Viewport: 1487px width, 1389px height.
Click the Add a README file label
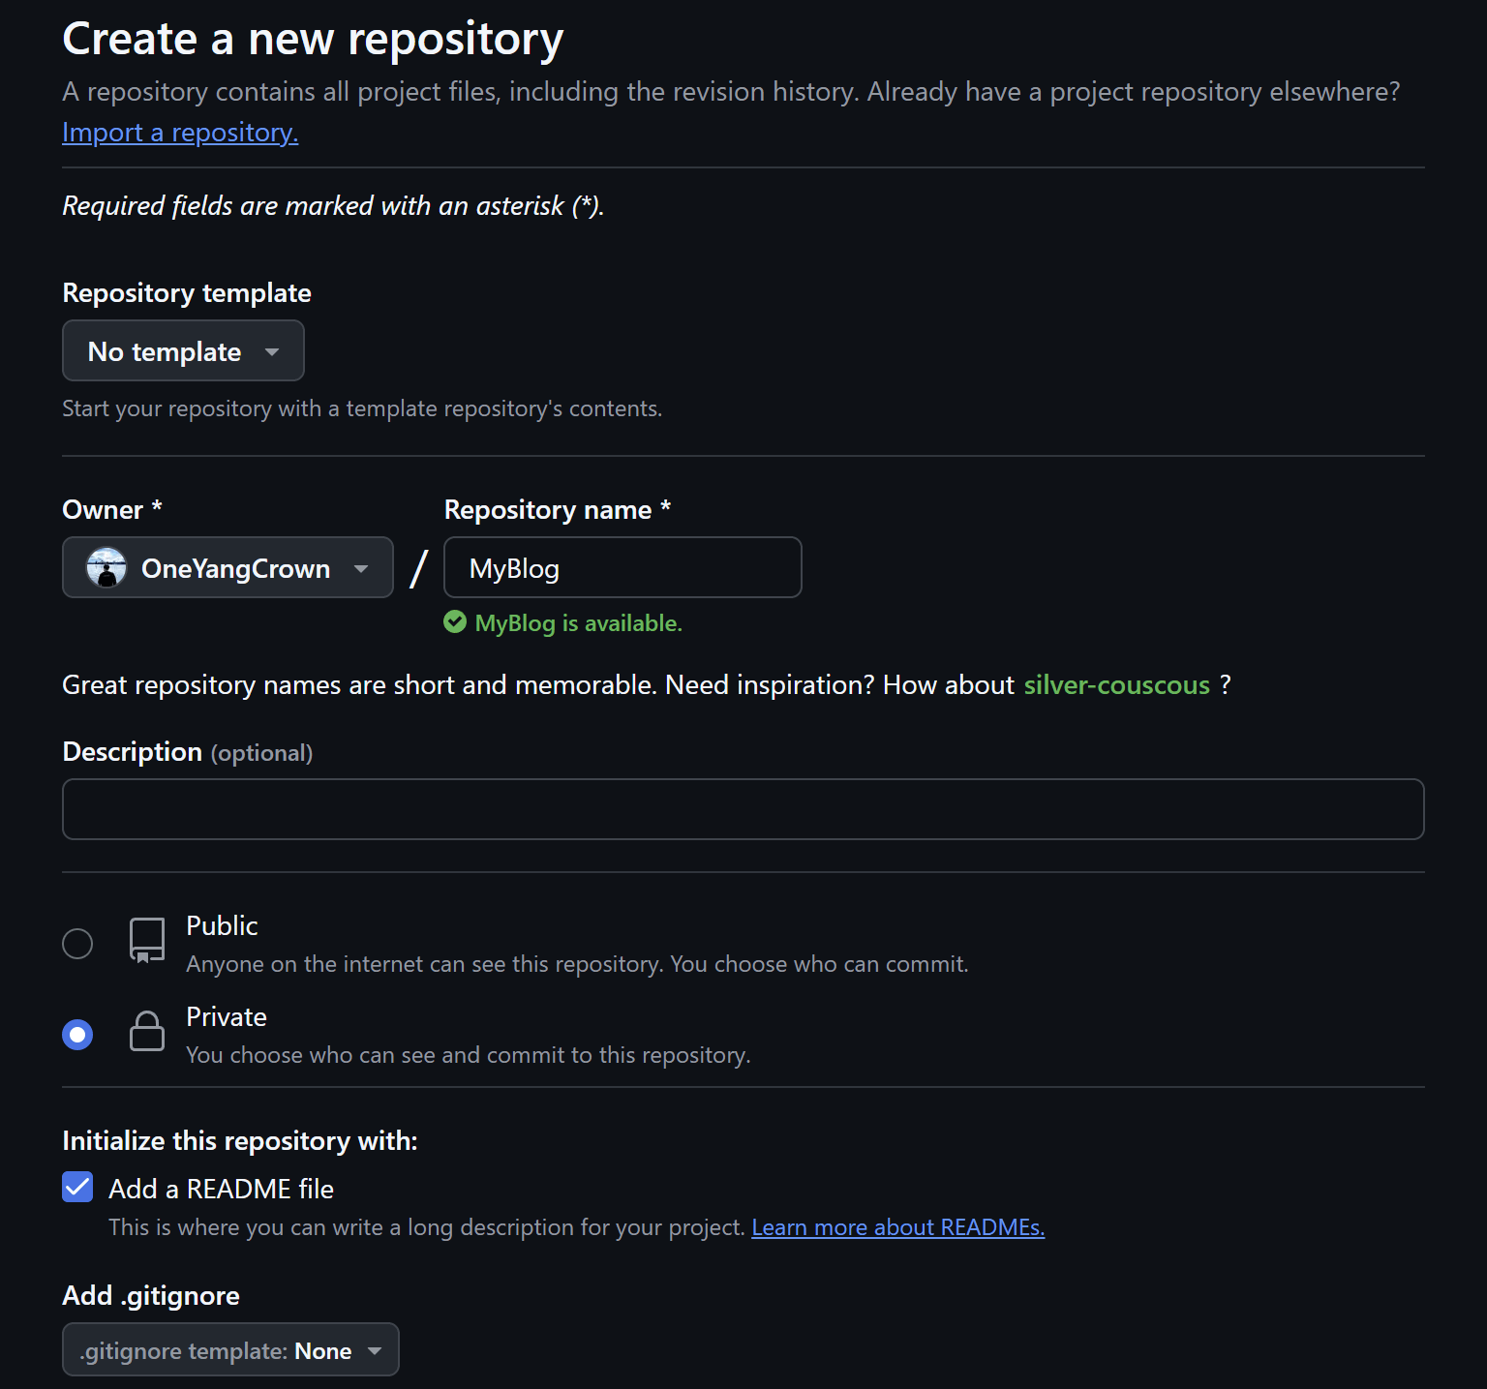coord(221,1189)
